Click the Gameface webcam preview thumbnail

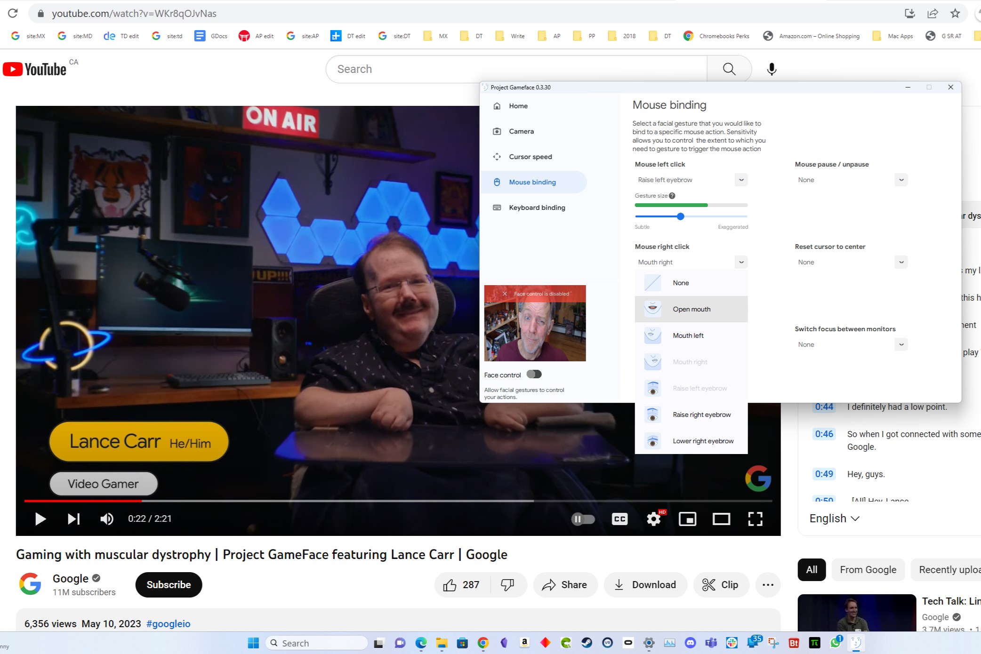click(535, 323)
